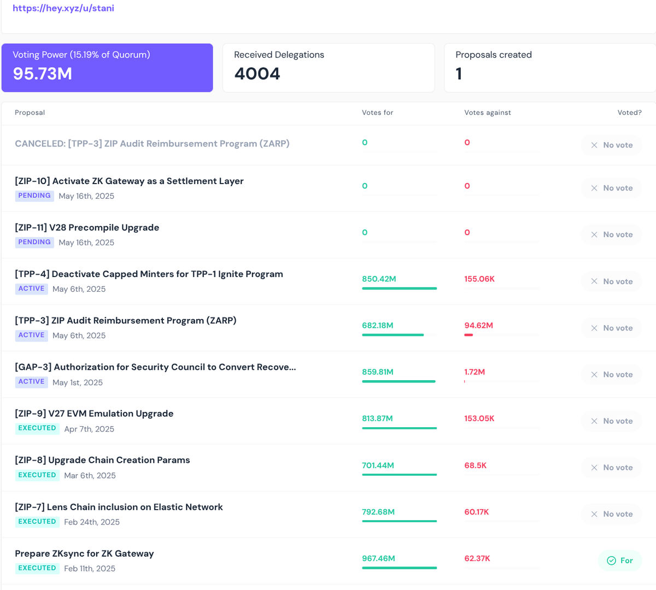Click the X icon in TPP-4 row vote badge
Image resolution: width=656 pixels, height=590 pixels.
pos(594,281)
